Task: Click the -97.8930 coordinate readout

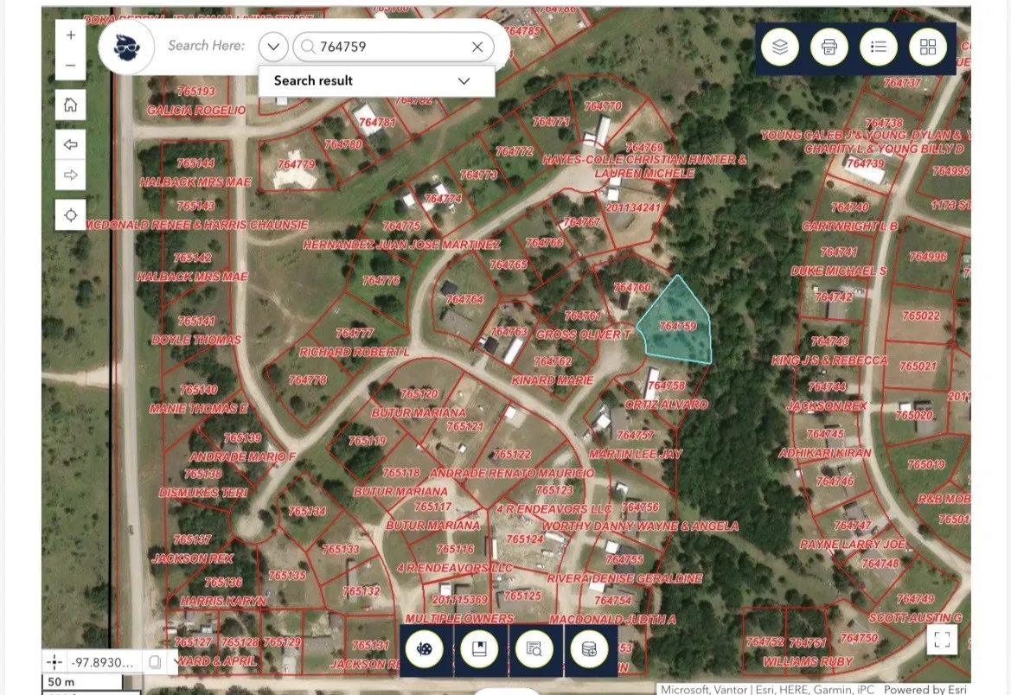Action: pos(103,662)
